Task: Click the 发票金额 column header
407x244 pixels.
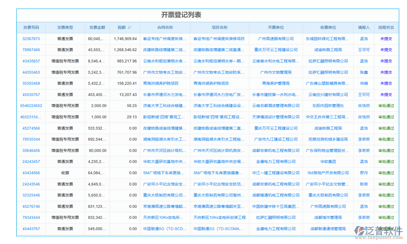Action: click(97, 28)
